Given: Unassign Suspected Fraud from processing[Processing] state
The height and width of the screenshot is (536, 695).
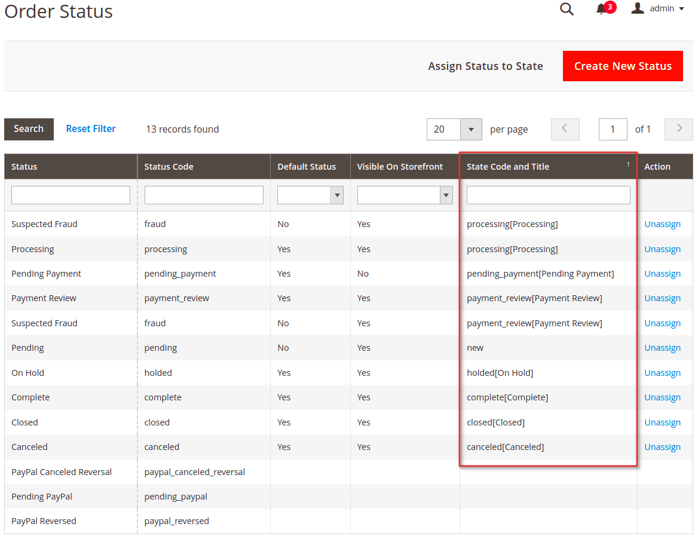Looking at the screenshot, I should point(662,224).
